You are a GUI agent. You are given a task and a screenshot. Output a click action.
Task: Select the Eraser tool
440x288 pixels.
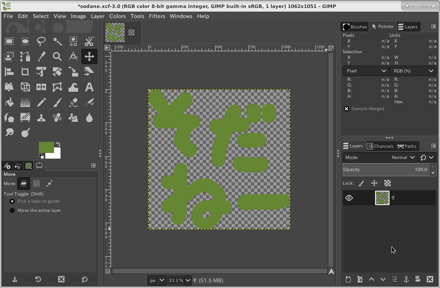pyautogui.click(x=73, y=103)
